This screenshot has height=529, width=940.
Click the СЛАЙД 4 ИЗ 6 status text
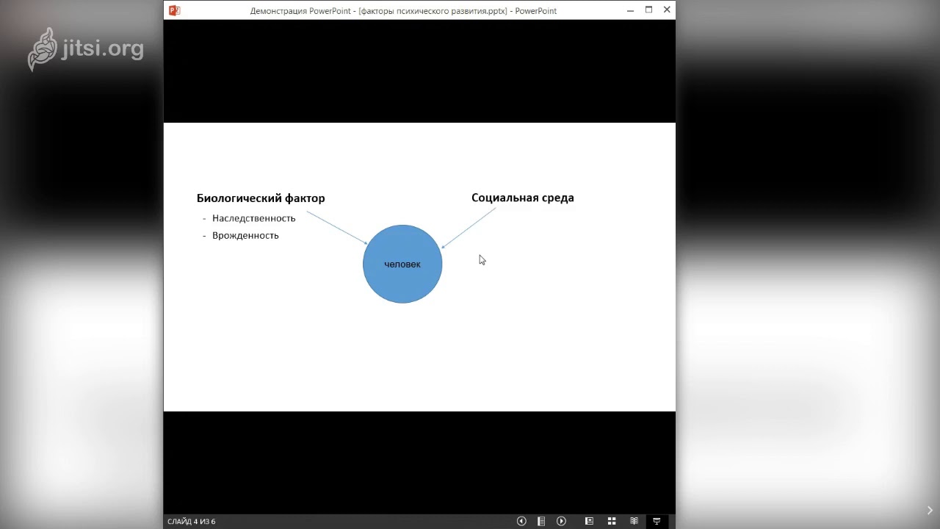[191, 522]
